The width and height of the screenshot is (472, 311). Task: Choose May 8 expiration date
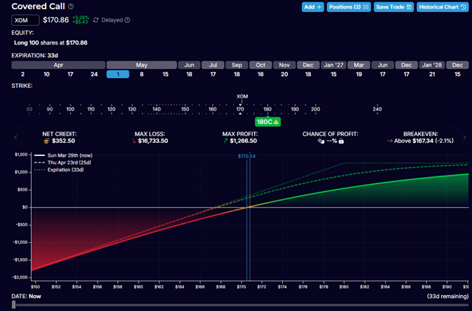point(141,74)
